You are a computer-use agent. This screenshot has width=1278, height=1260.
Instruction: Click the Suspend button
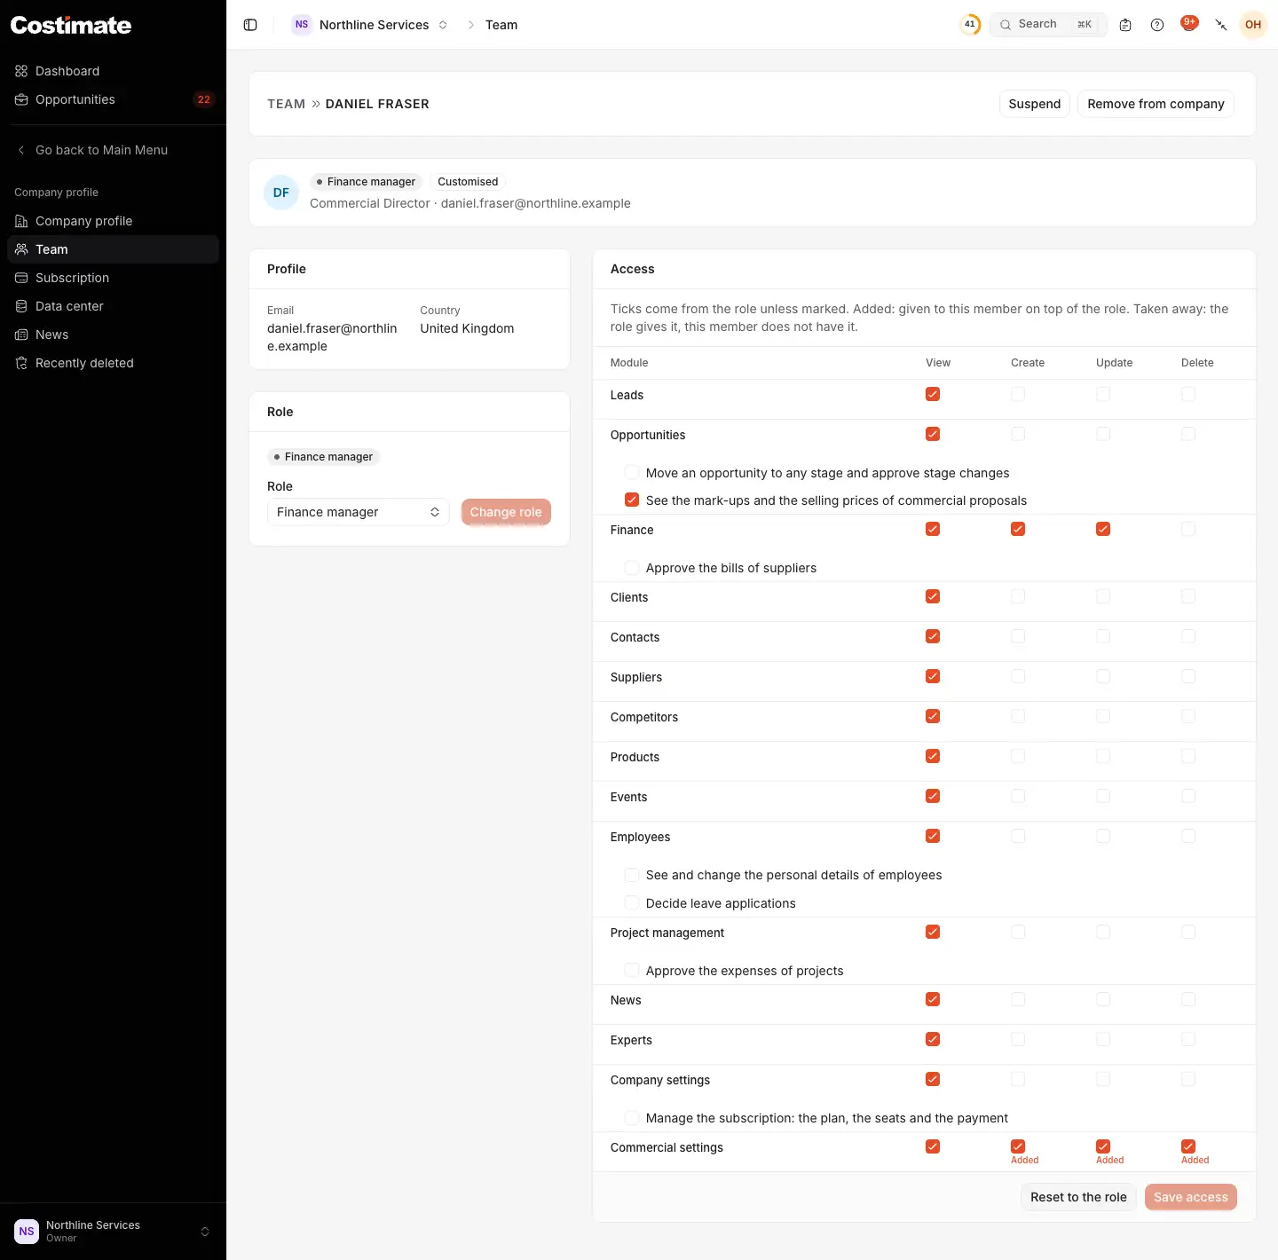point(1035,104)
